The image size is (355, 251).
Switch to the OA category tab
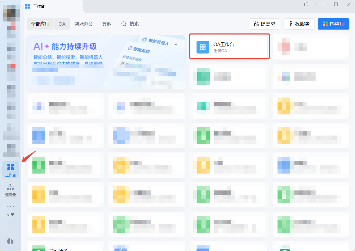(62, 24)
